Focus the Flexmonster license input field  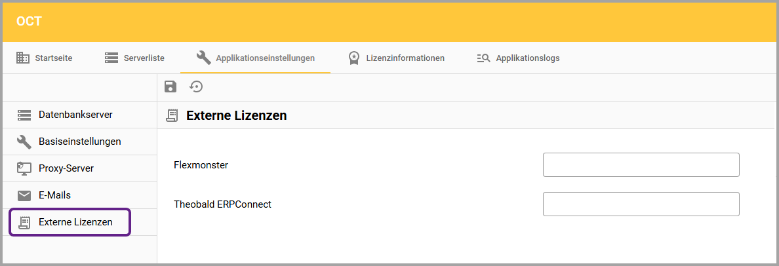641,165
